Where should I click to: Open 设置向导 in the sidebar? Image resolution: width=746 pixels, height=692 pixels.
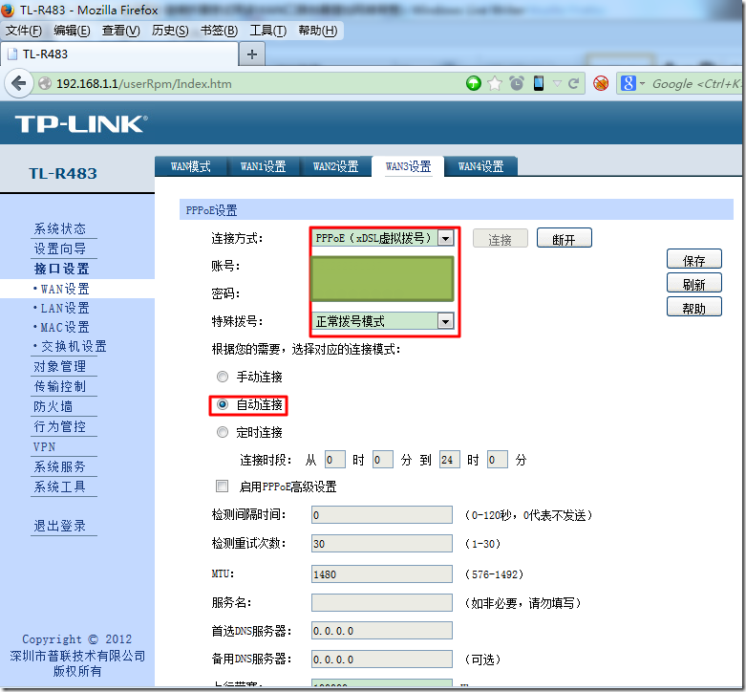click(x=60, y=249)
